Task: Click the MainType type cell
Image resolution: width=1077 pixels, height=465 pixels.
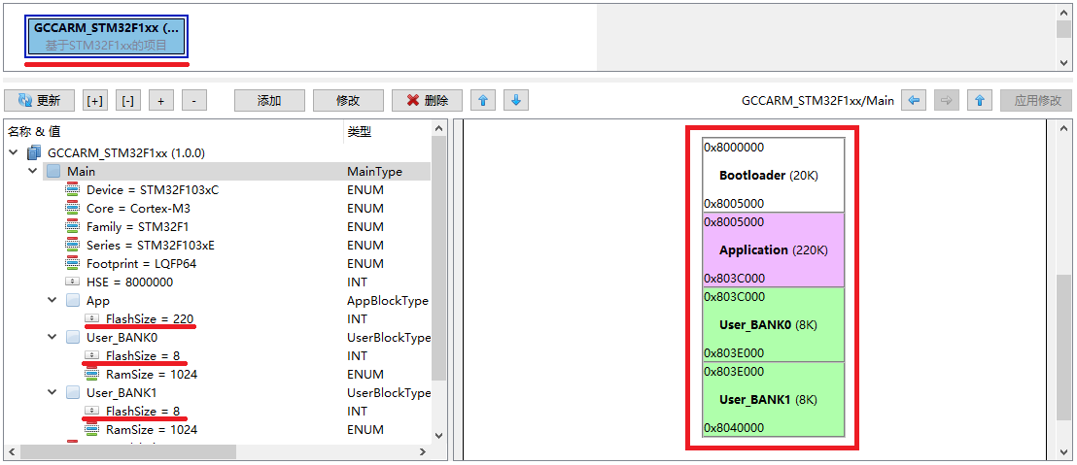Action: coord(375,172)
